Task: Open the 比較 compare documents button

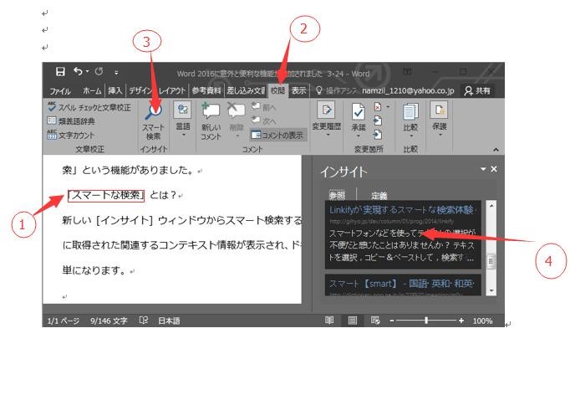Action: pos(410,120)
